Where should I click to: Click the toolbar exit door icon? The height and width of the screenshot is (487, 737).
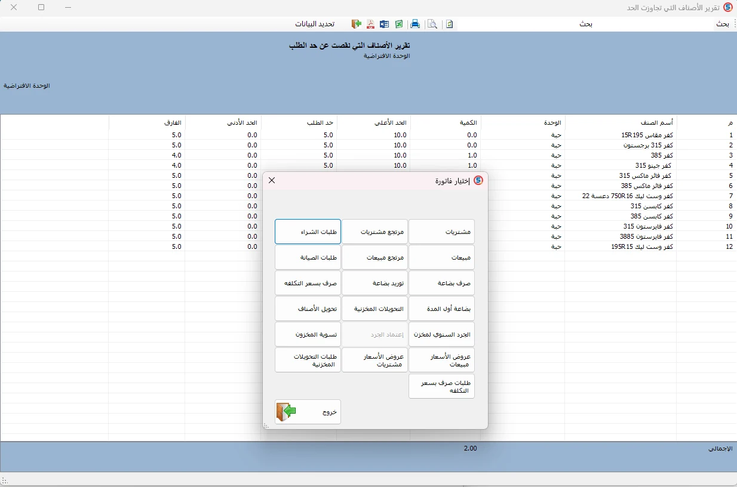[x=357, y=24]
